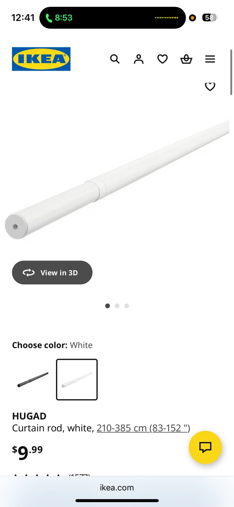Open the hamburger menu
This screenshot has width=234, height=507.
tap(210, 59)
